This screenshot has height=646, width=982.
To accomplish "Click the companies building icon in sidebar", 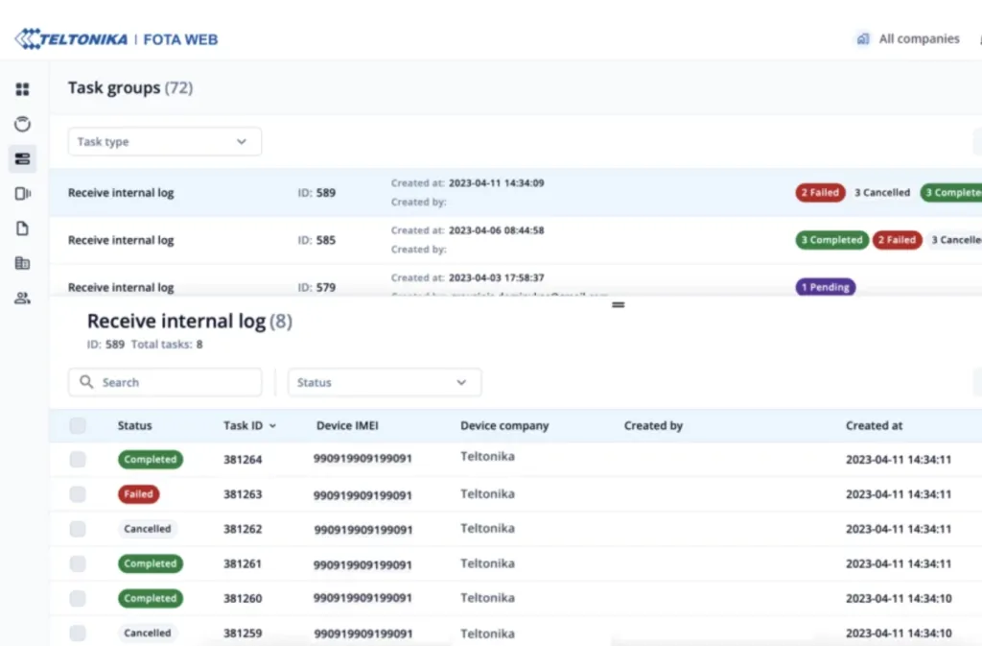I will tap(22, 263).
